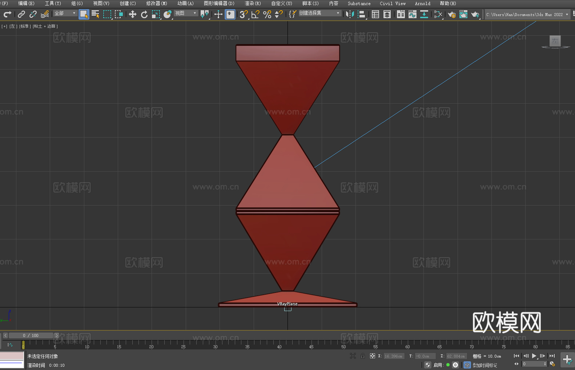Toggle Angle Snap

[256, 14]
